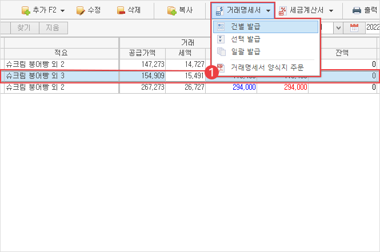Select 건별 발급 menu item
Viewport: 380px width, 252px height.
tap(266, 27)
